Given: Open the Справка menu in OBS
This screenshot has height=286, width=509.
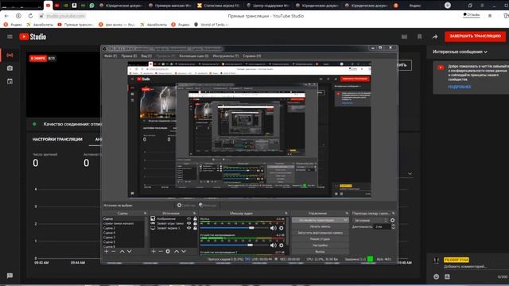Looking at the screenshot, I should pos(252,56).
